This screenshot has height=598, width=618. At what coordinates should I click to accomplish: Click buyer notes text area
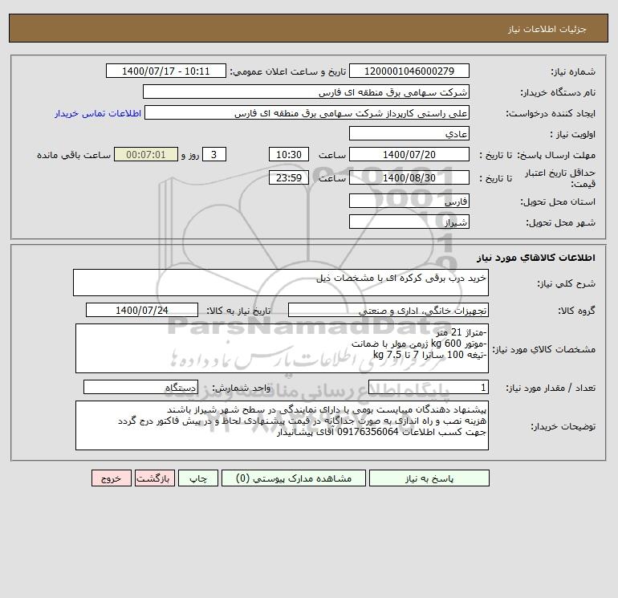tap(282, 425)
